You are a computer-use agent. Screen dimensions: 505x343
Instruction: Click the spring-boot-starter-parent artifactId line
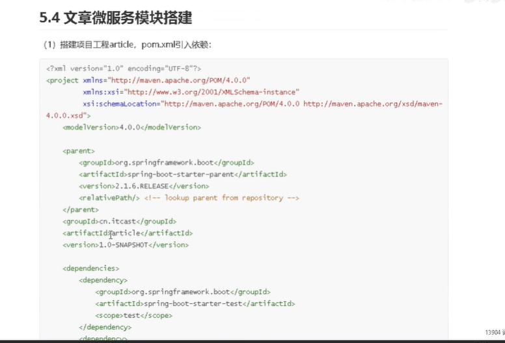[x=183, y=174]
